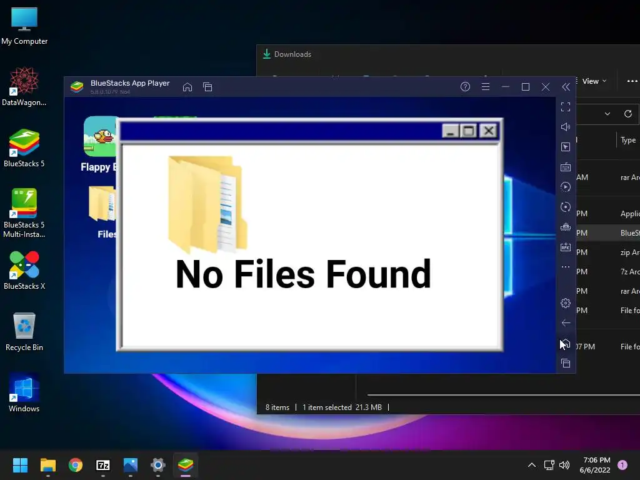Select the BlueSt row in Downloads list
The image size is (640, 480).
coord(607,233)
